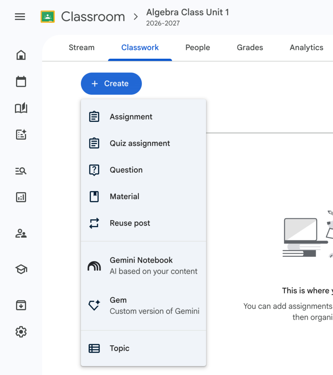
Task: Open the Analytics tab
Action: click(x=307, y=47)
